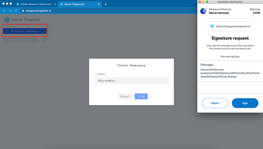
Task: Open the three-dots more options menu
Action: pos(44,40)
